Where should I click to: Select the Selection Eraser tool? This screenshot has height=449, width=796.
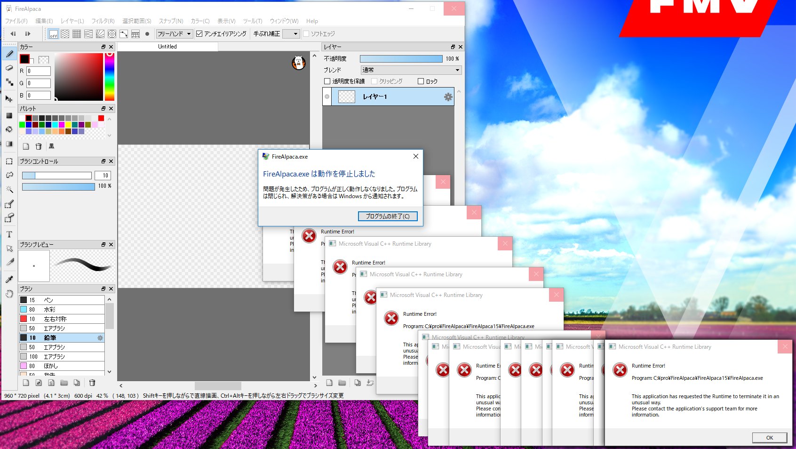(x=9, y=218)
